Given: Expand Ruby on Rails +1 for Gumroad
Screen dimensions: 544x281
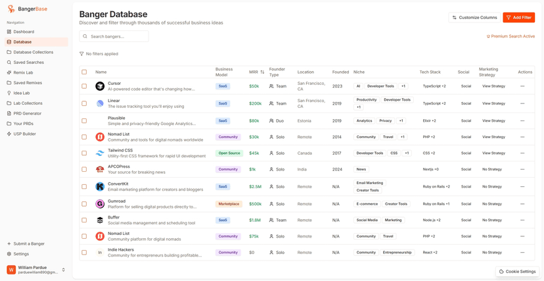Looking at the screenshot, I should 436,204.
